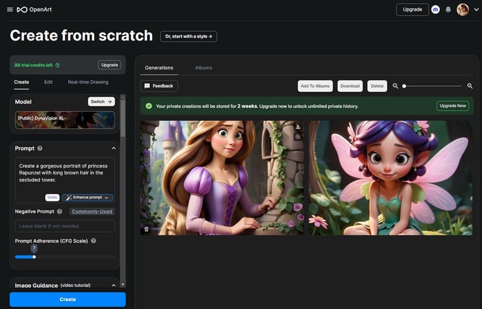Click CFG Scale help icon

coord(94,241)
